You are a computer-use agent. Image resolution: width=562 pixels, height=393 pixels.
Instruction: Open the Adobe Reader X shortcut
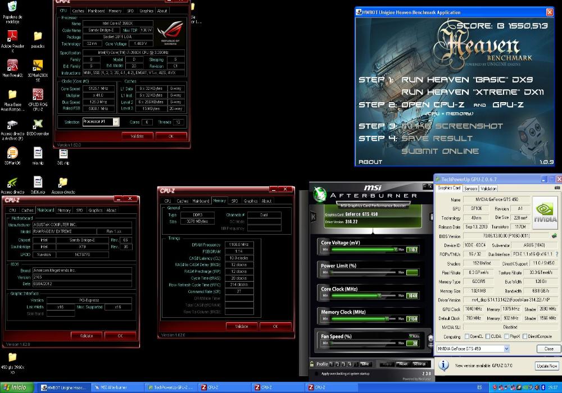(x=12, y=41)
